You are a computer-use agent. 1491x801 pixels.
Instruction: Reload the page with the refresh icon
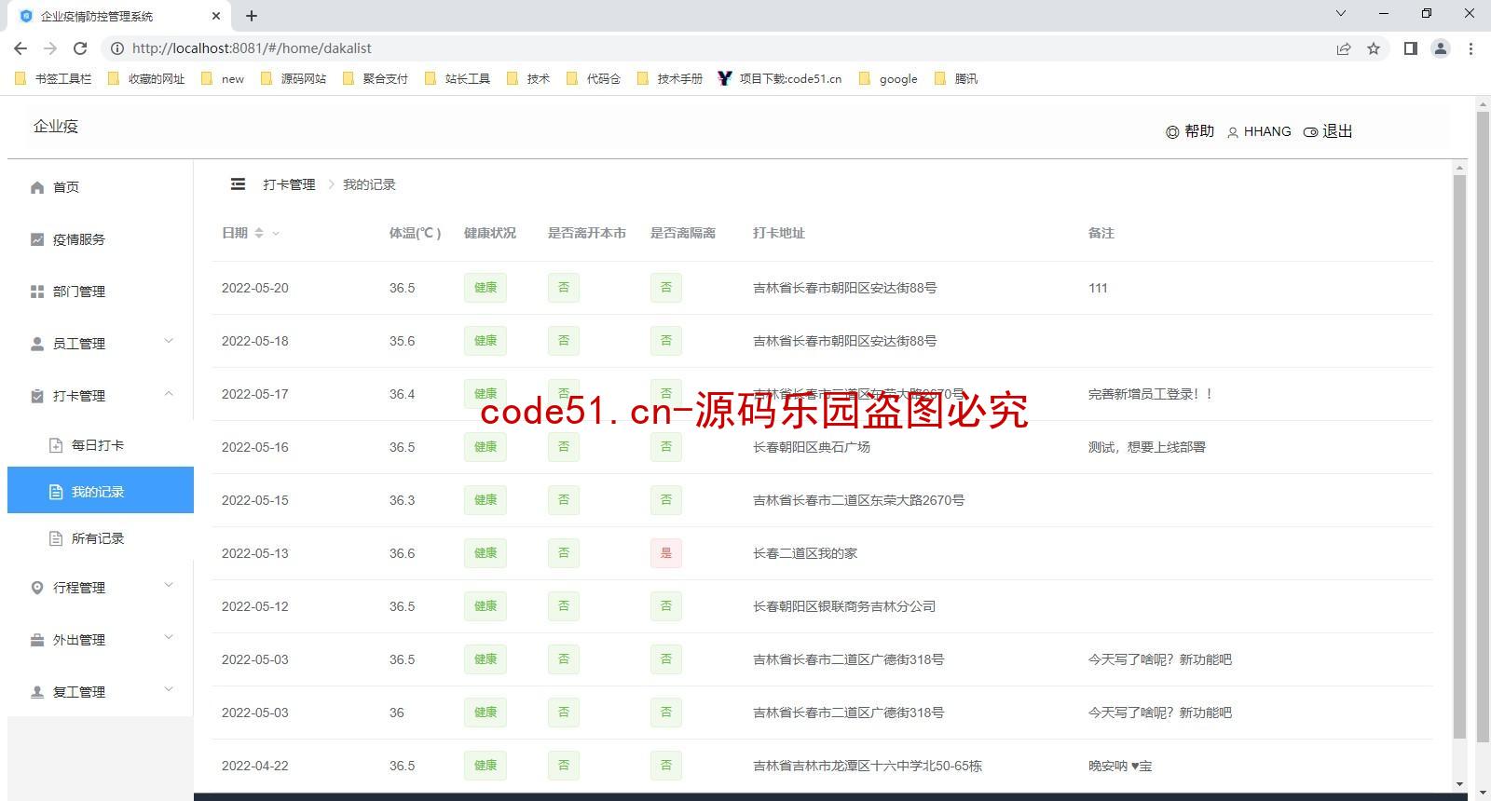click(80, 48)
